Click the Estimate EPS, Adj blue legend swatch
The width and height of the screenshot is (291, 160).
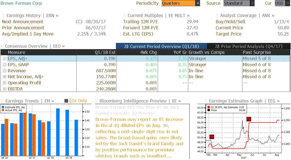point(3,107)
